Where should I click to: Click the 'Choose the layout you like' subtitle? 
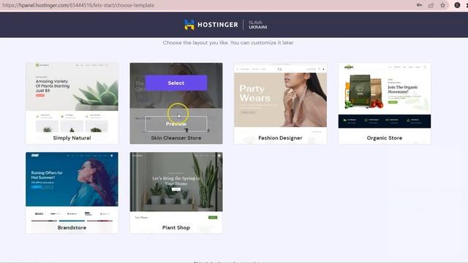click(x=228, y=42)
